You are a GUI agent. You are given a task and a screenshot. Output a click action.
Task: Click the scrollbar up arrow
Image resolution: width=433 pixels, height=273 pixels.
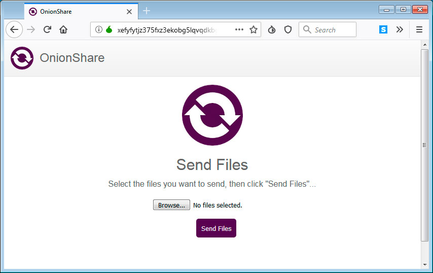(425, 45)
